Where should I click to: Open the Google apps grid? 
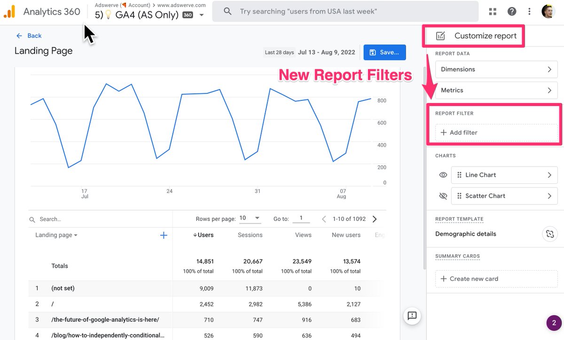tap(493, 11)
